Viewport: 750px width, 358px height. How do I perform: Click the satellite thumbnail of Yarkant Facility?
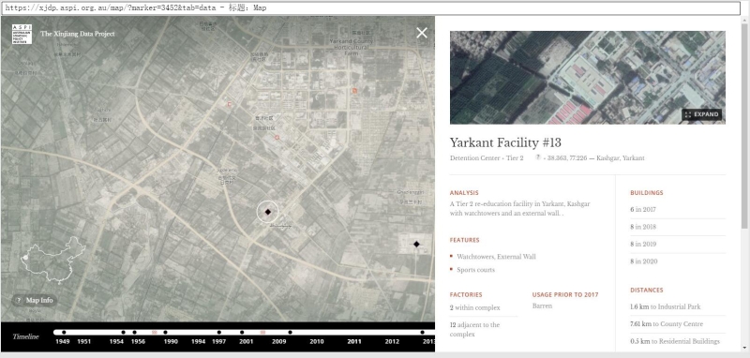[588, 78]
